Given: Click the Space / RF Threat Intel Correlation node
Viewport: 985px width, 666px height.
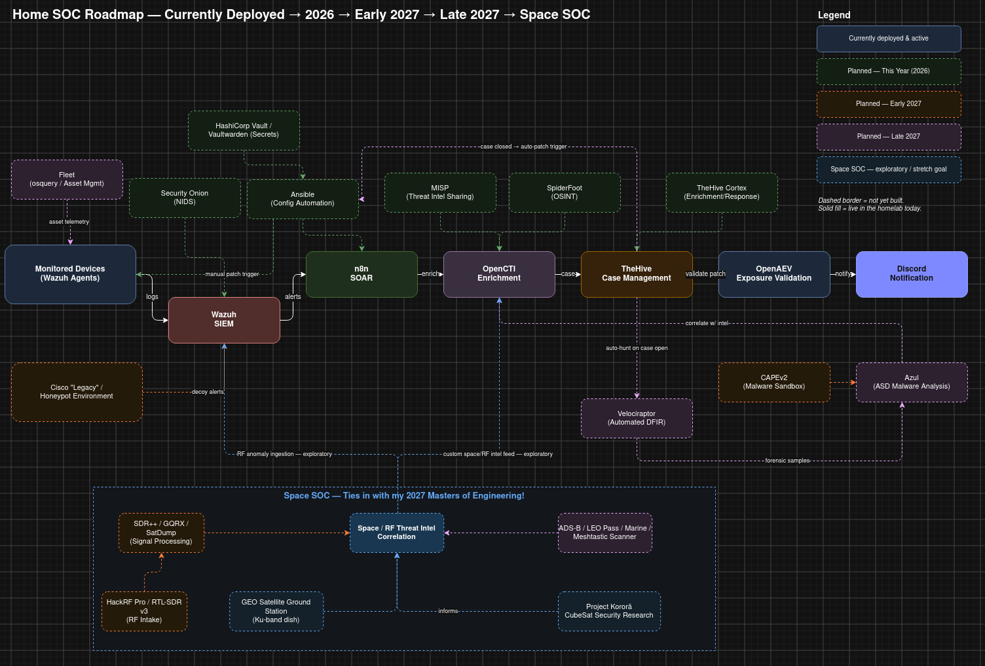Looking at the screenshot, I should click(x=397, y=533).
